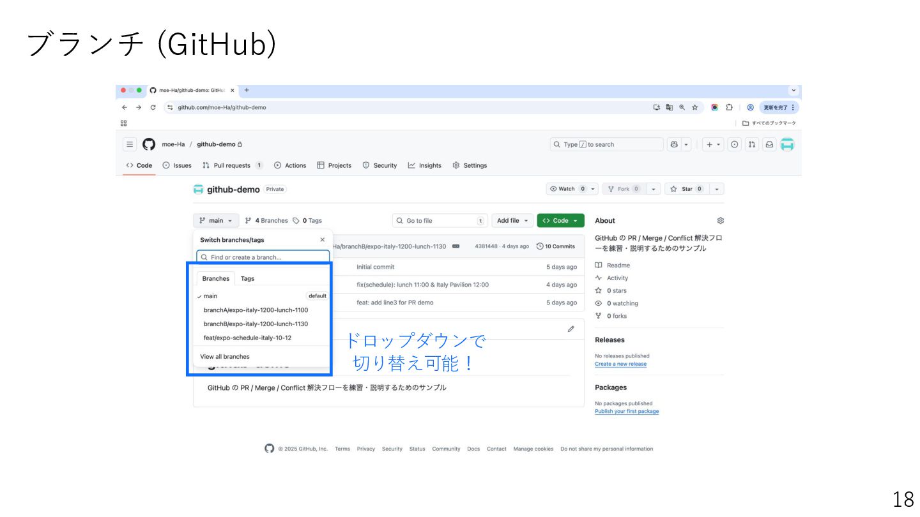Click 'View all branches' link
920x517 pixels.
point(225,357)
